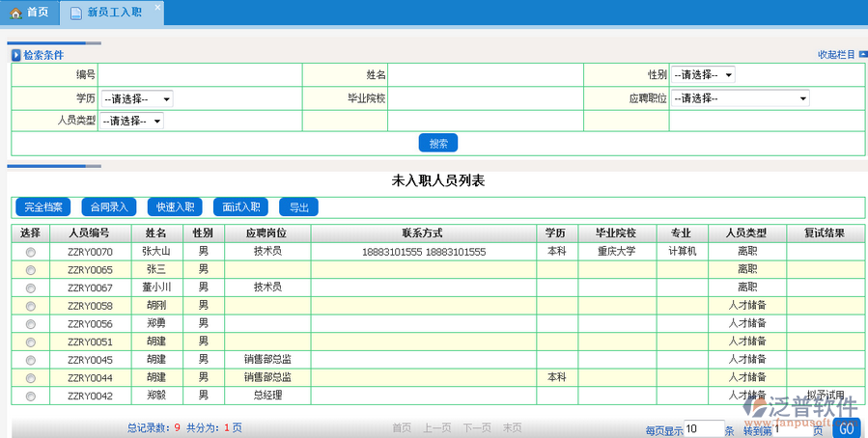Click the document icon on 新员工入职 tab

(76, 13)
